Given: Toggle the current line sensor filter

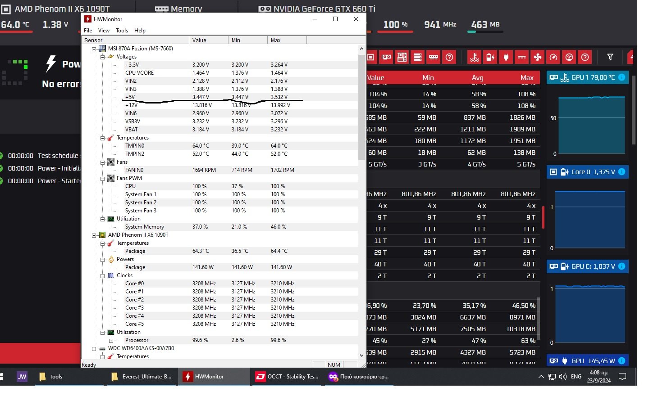Looking at the screenshot, I should point(522,57).
